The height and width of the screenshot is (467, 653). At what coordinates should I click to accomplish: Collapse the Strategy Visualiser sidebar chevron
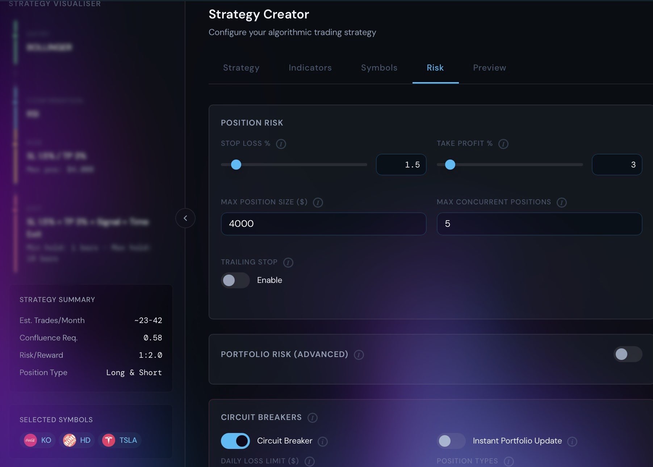pyautogui.click(x=185, y=218)
